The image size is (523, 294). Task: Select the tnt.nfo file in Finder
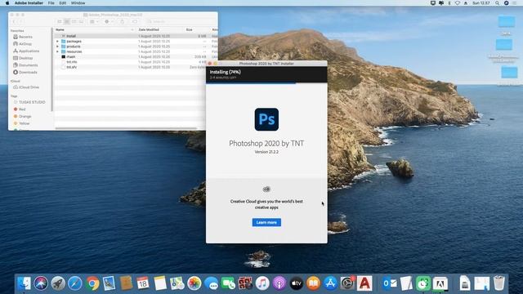pyautogui.click(x=136, y=62)
